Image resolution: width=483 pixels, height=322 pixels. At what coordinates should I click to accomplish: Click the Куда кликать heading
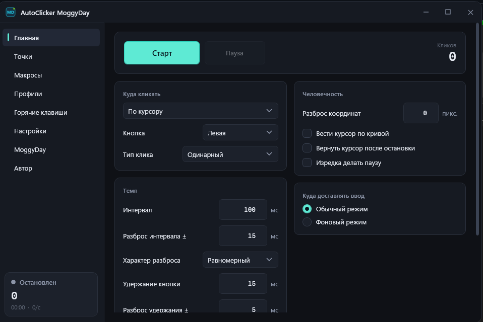(x=142, y=94)
